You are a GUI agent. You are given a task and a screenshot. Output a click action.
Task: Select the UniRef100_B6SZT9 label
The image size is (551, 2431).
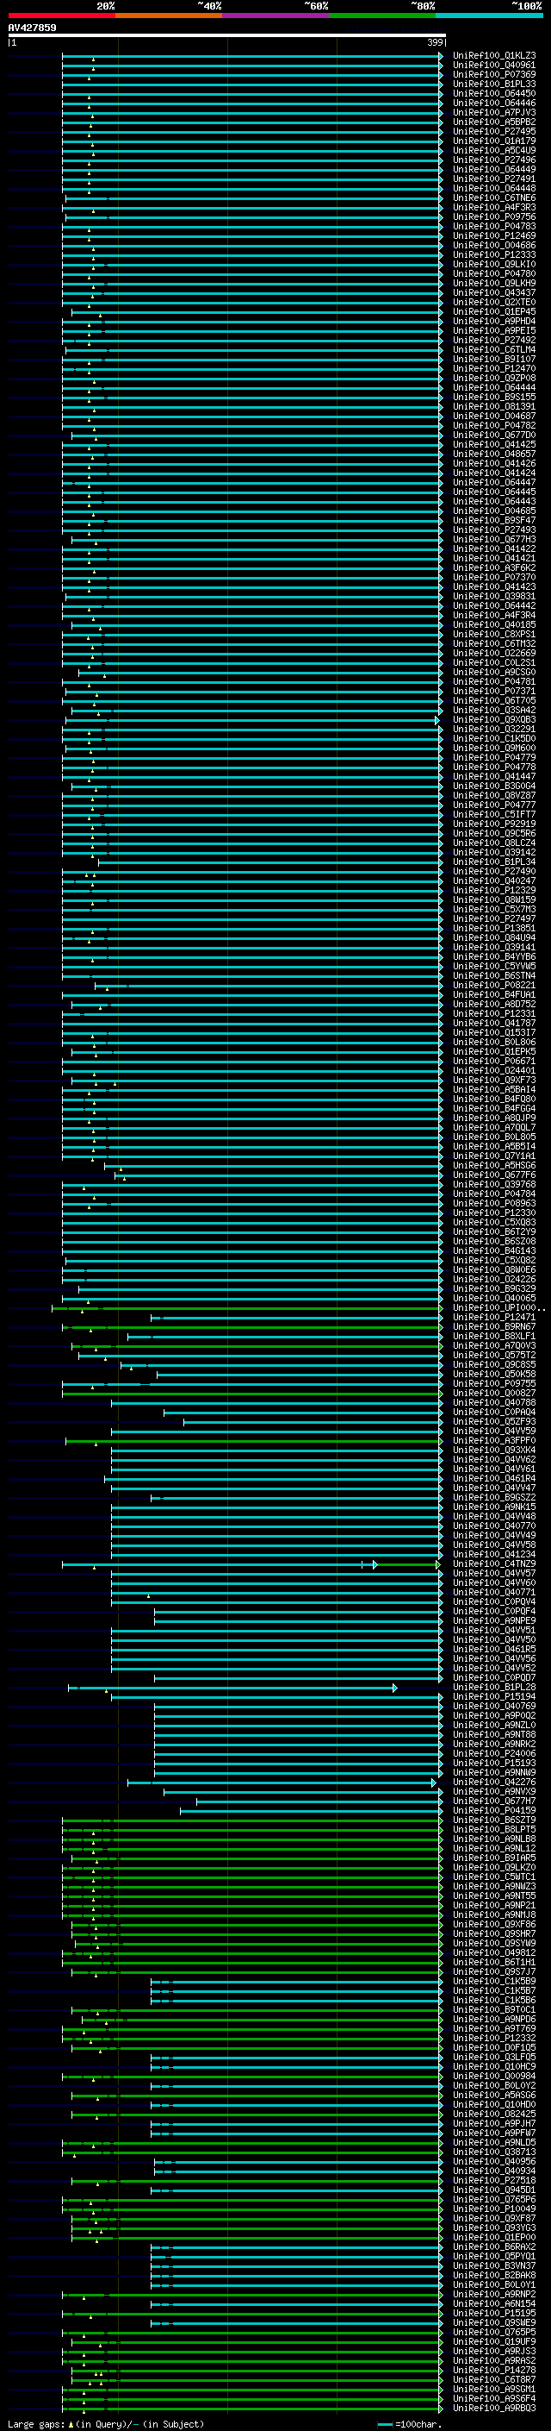point(494,1820)
